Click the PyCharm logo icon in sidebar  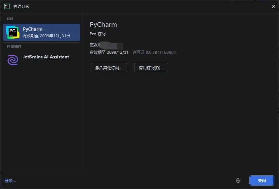pos(13,32)
